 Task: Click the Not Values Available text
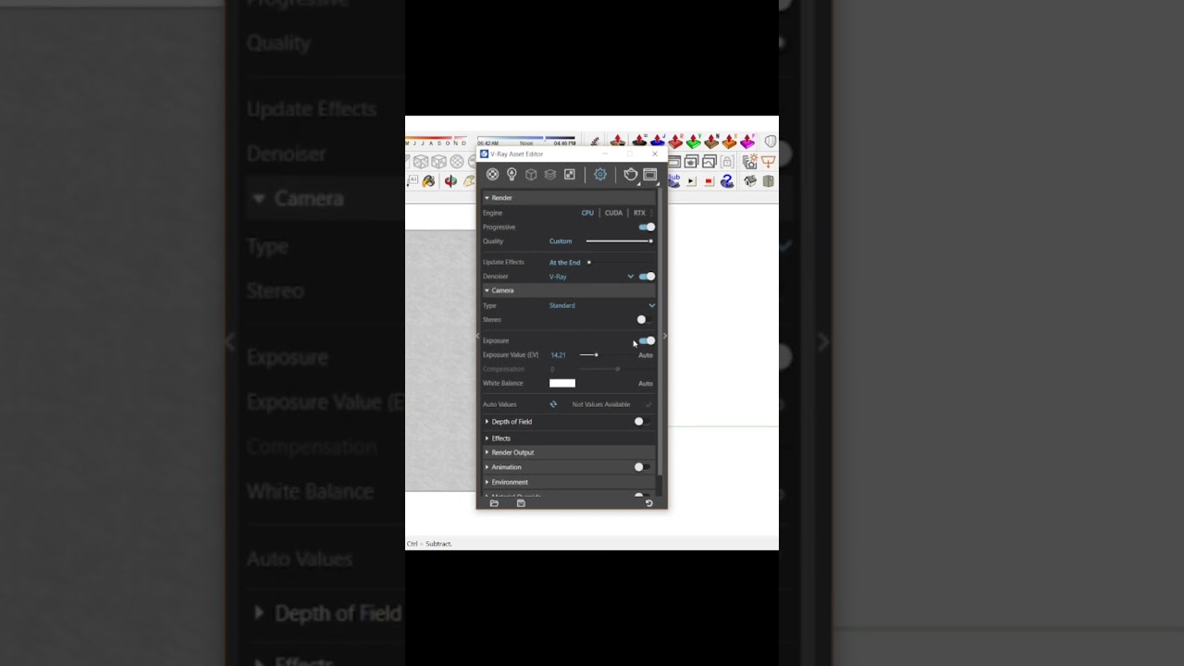click(601, 404)
